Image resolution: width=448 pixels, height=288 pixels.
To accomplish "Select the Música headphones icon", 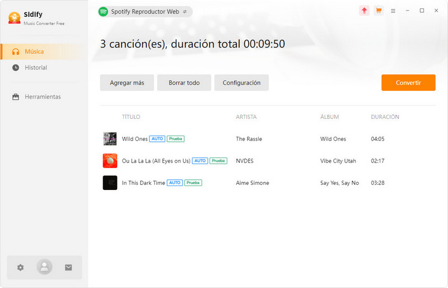I will (16, 52).
